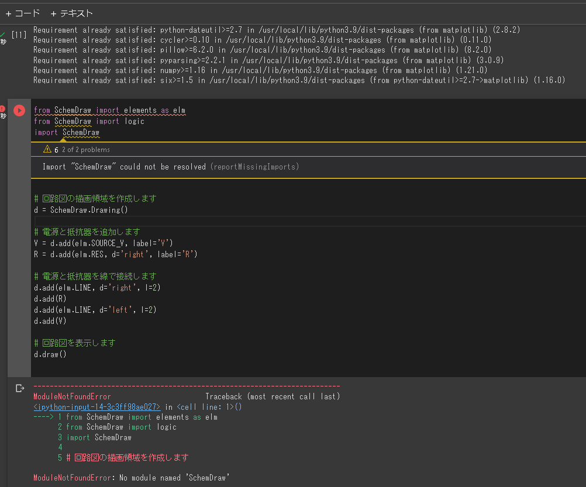Screen dimensions: 586x487
Task: Add a new text cell with + テキスト
Action: coord(71,13)
